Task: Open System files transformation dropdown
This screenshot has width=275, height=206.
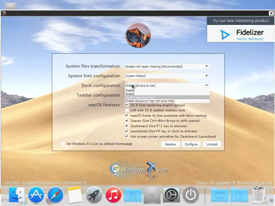Action: click(x=167, y=67)
